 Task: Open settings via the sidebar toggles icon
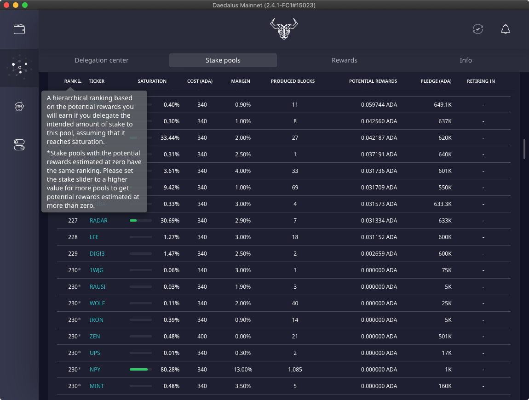19,145
